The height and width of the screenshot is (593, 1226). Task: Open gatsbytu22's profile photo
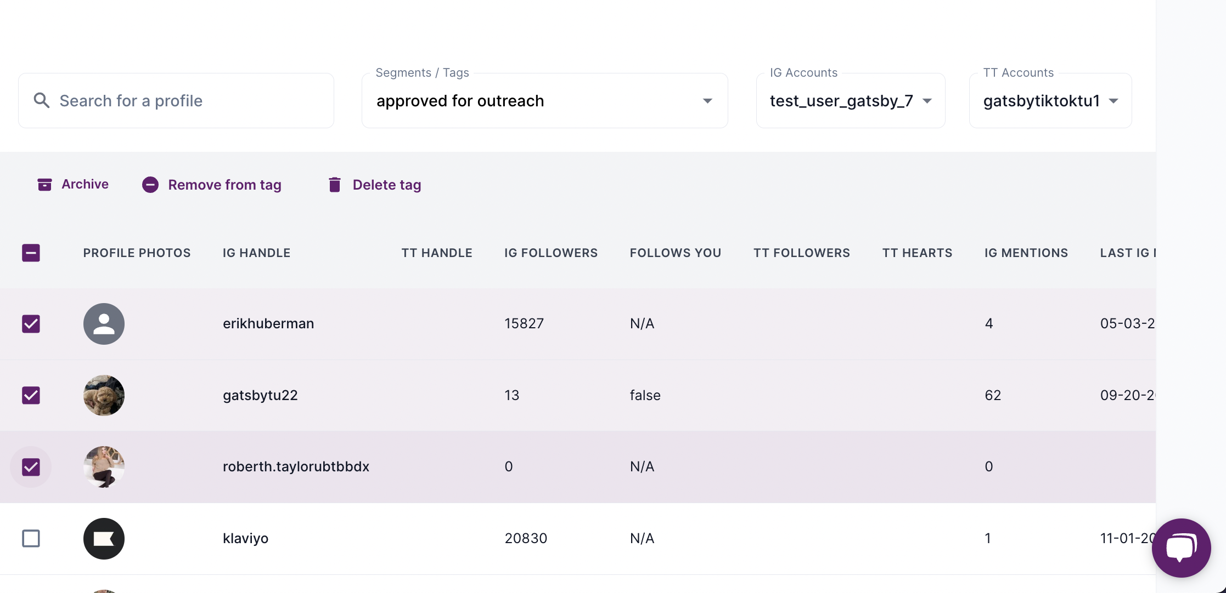pos(104,395)
